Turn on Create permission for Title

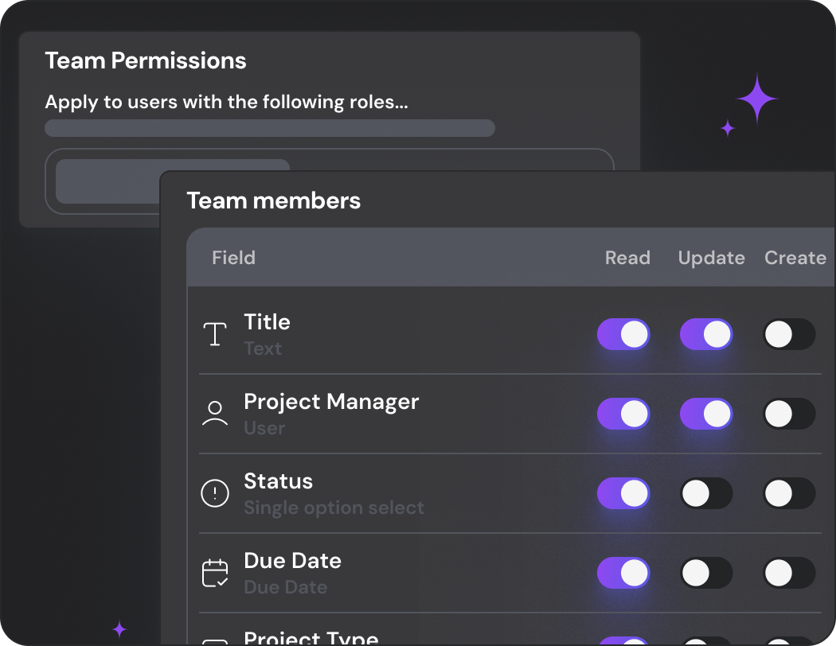tap(789, 334)
